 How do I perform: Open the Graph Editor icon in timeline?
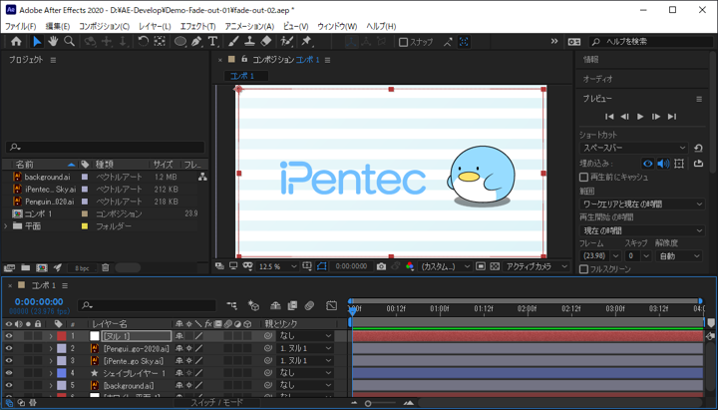coord(331,305)
